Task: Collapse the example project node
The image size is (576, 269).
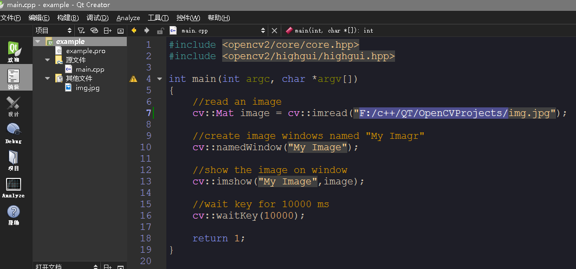Action: tap(37, 42)
